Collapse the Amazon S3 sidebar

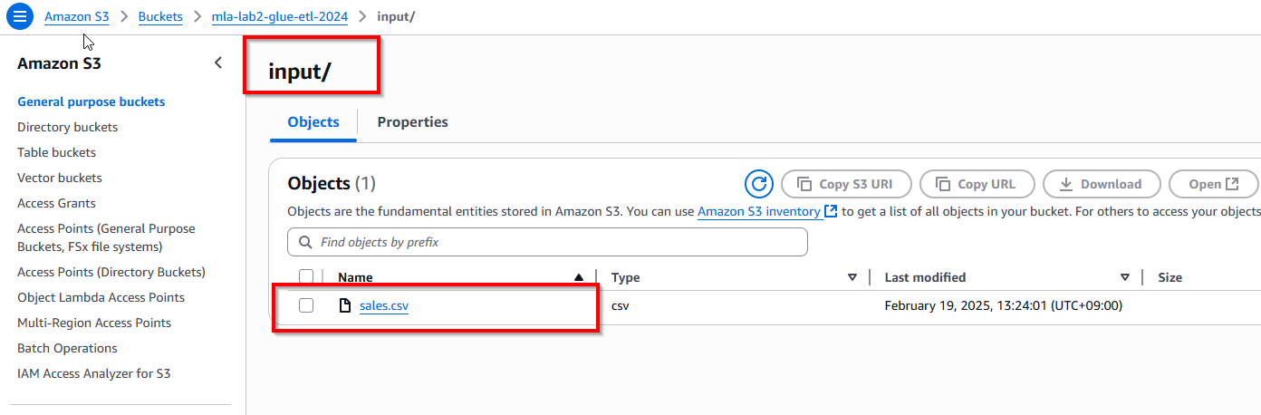[x=218, y=63]
